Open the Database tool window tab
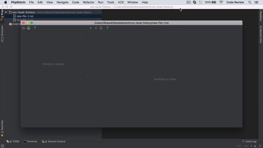 pyautogui.click(x=261, y=16)
